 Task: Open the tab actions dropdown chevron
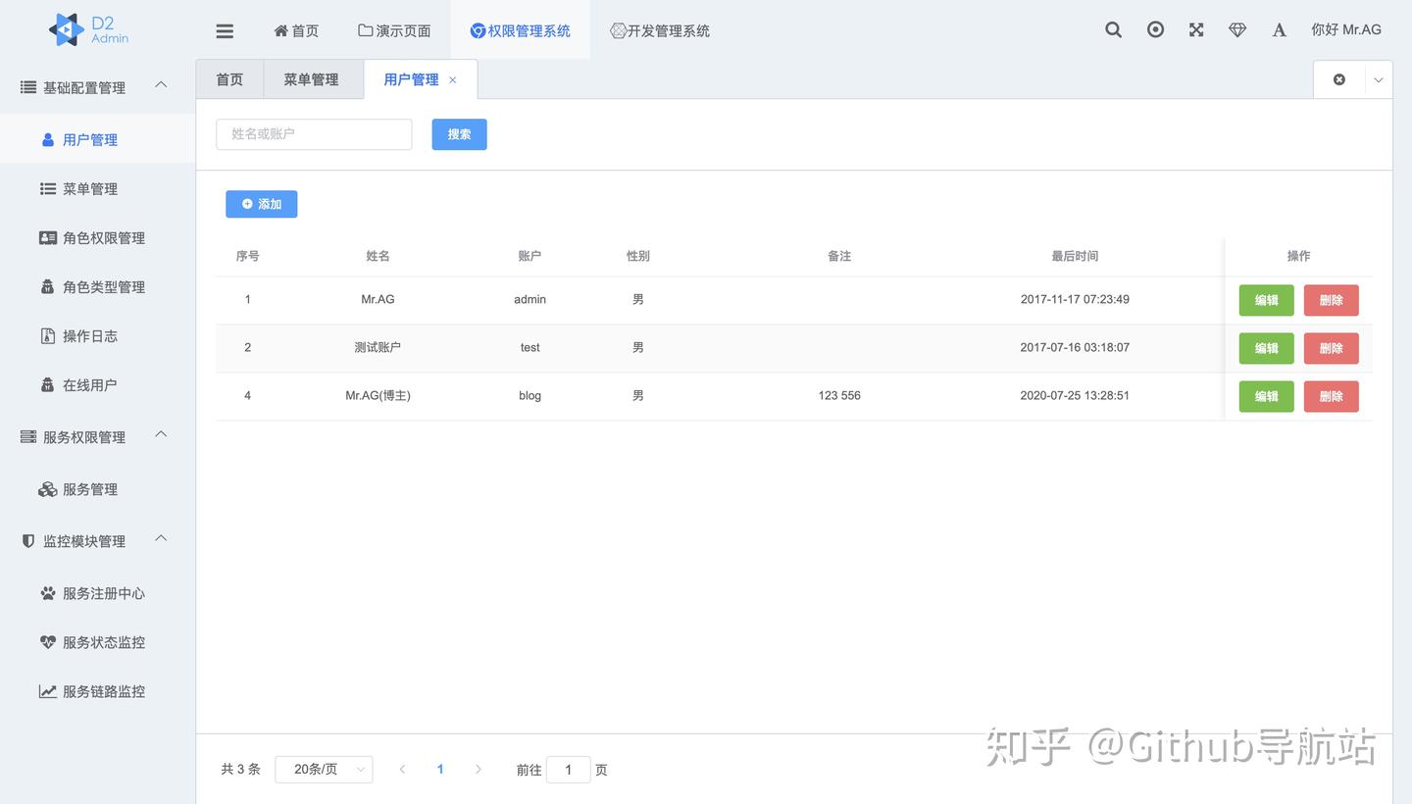pyautogui.click(x=1378, y=80)
